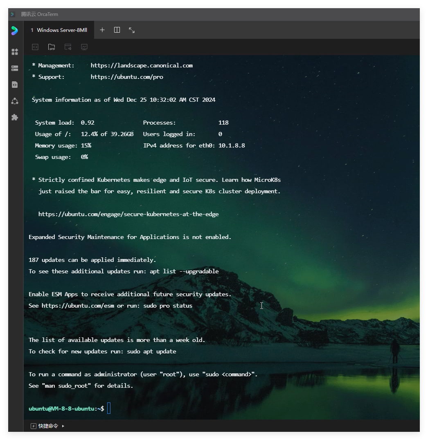Open the performance monitor toolbar icon
Screen dimensions: 428x440
tap(84, 47)
